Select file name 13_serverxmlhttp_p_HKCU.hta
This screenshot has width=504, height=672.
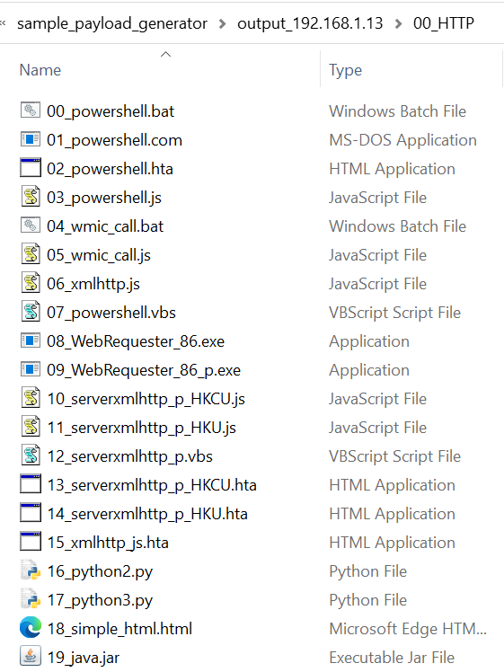[x=152, y=485]
